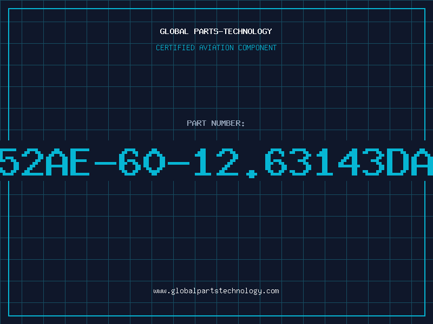Open the www.globalpartstechnology.com link

[x=216, y=291]
